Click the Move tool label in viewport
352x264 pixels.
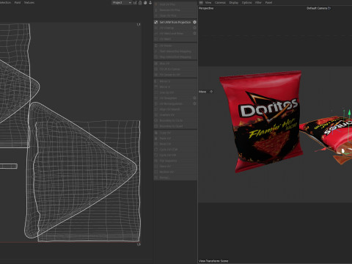pos(202,92)
